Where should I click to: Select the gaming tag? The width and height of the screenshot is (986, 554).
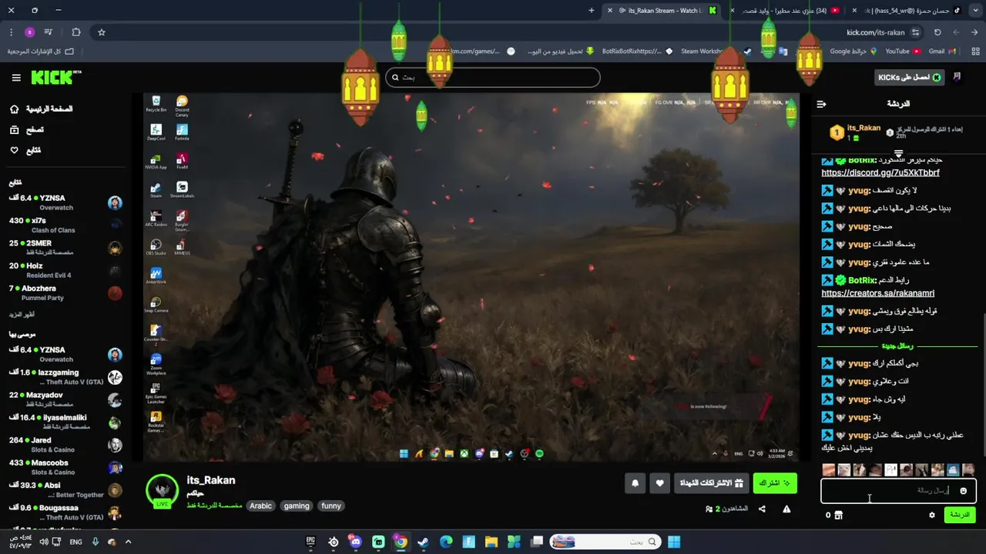[297, 506]
